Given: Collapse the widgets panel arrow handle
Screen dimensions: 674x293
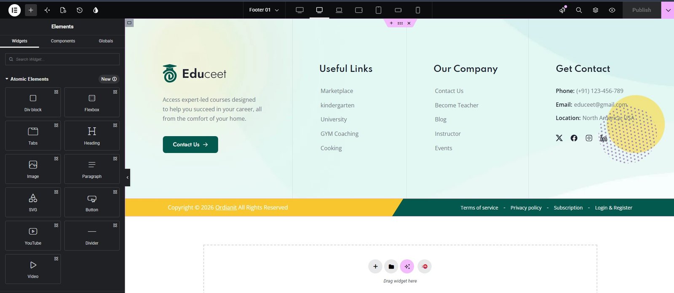Looking at the screenshot, I should [128, 177].
